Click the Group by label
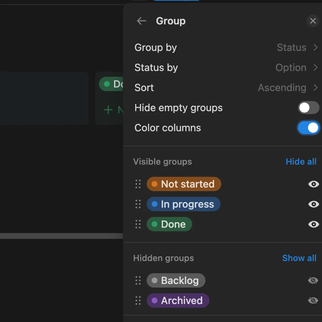Viewport: 322px width, 322px height. [x=156, y=47]
